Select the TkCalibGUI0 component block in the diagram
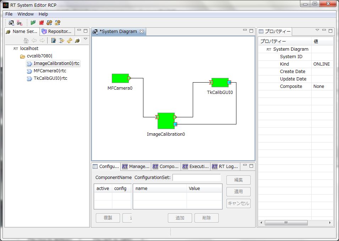Viewport: 339px width, 241px height. [x=220, y=83]
